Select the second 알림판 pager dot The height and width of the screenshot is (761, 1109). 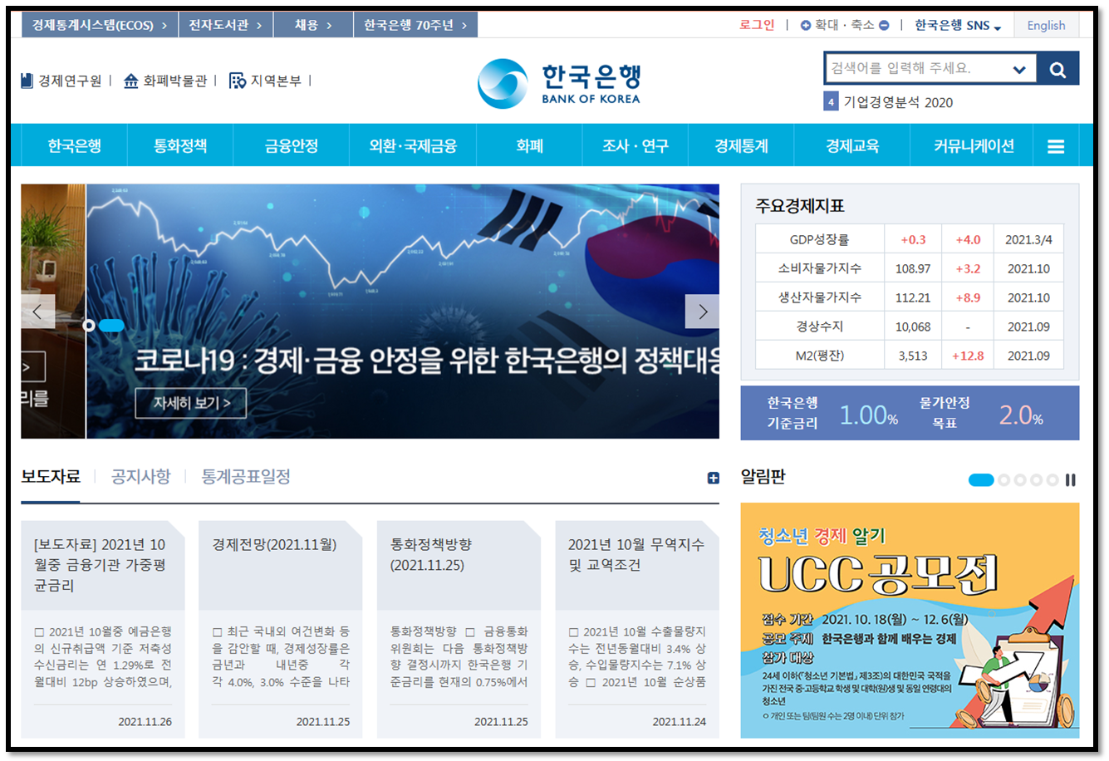1003,480
